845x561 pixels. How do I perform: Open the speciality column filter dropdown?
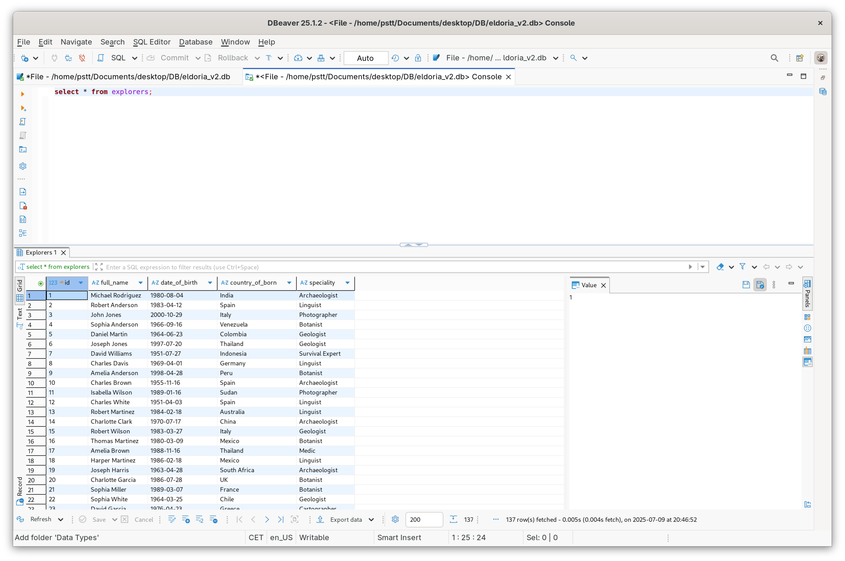pyautogui.click(x=347, y=283)
